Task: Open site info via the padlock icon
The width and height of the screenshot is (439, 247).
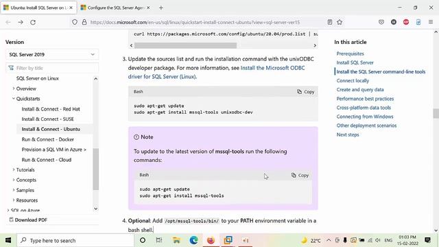Action: [x=84, y=22]
